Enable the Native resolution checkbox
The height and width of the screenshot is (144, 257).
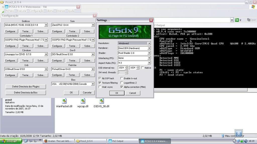(143, 68)
